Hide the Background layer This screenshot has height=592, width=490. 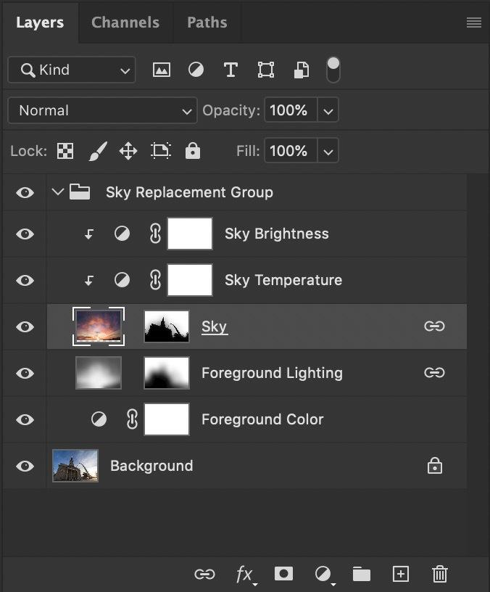25,466
